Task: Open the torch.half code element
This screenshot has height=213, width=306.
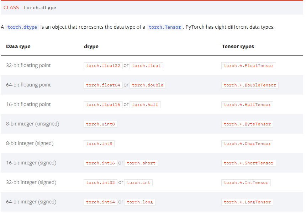Action: 145,104
